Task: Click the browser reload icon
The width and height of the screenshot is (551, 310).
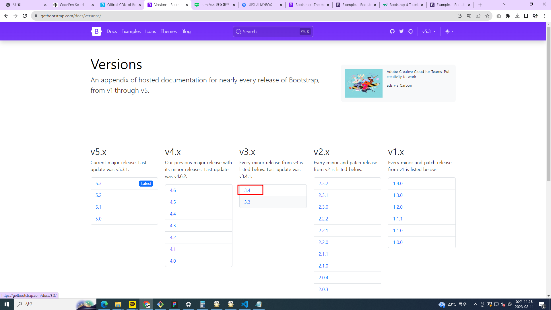Action: click(25, 16)
